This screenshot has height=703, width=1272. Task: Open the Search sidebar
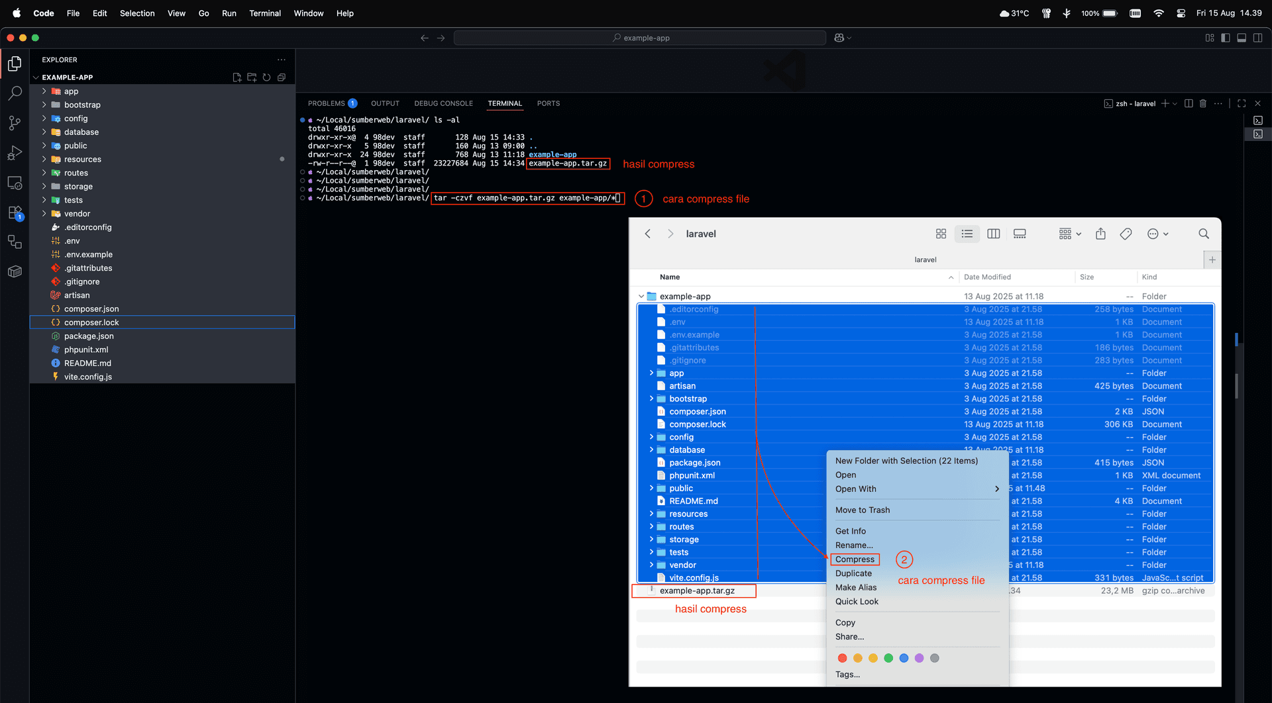click(x=15, y=93)
